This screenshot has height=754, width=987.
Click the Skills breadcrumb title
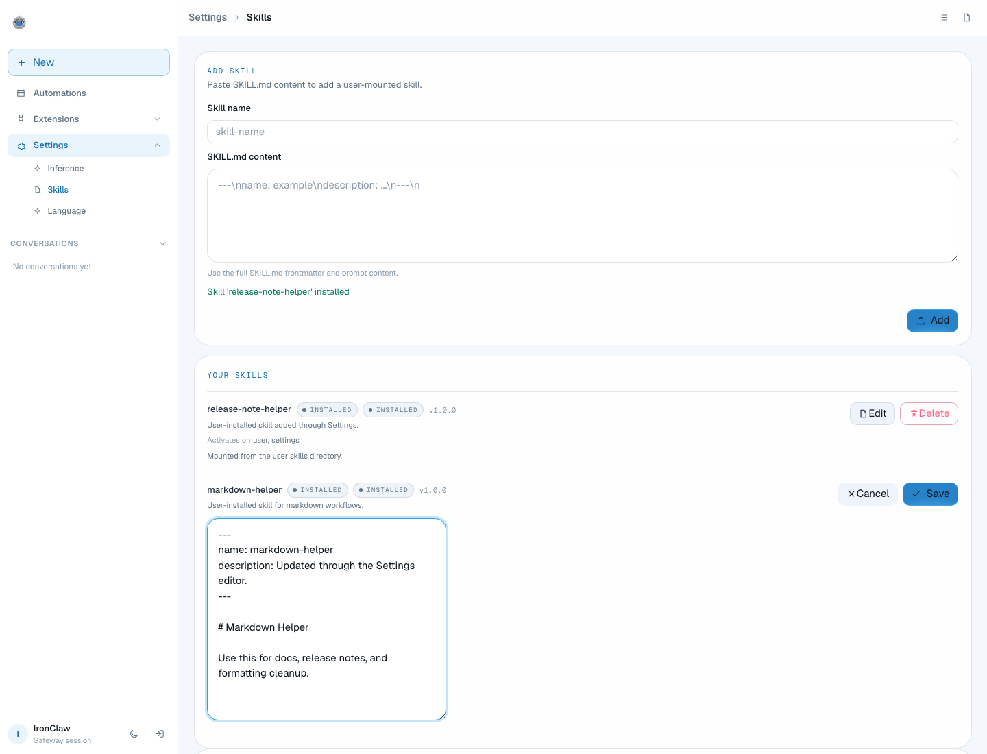point(259,18)
